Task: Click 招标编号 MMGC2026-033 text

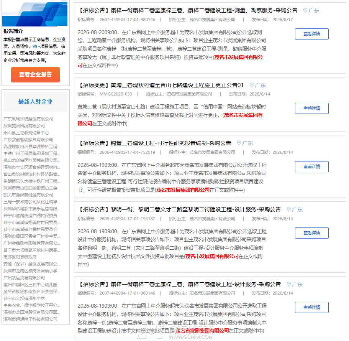Action: coord(105,94)
